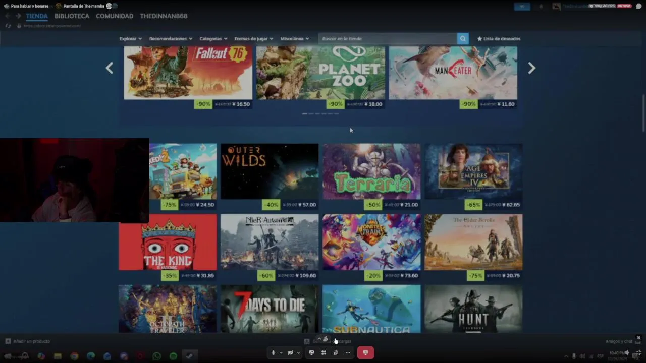Select the last carousel pagination dot
The width and height of the screenshot is (646, 363).
point(337,114)
